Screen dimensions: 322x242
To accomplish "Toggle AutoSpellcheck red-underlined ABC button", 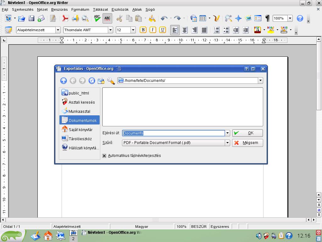I will click(107, 18).
